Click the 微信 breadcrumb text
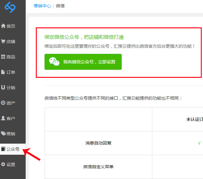Screen dimensions: 203x179 [60, 6]
